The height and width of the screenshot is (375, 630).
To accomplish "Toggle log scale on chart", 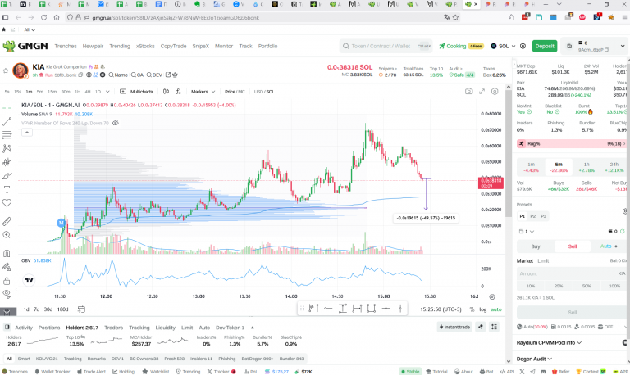I will point(482,309).
